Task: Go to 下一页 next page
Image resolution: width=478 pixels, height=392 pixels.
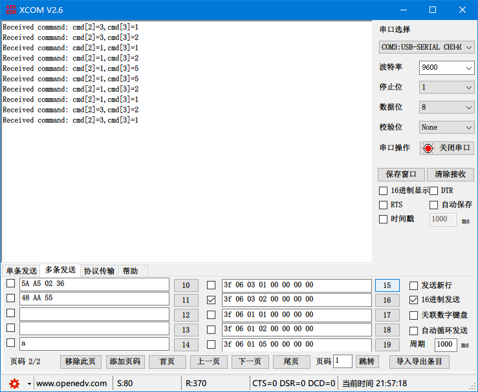Action: (x=250, y=362)
